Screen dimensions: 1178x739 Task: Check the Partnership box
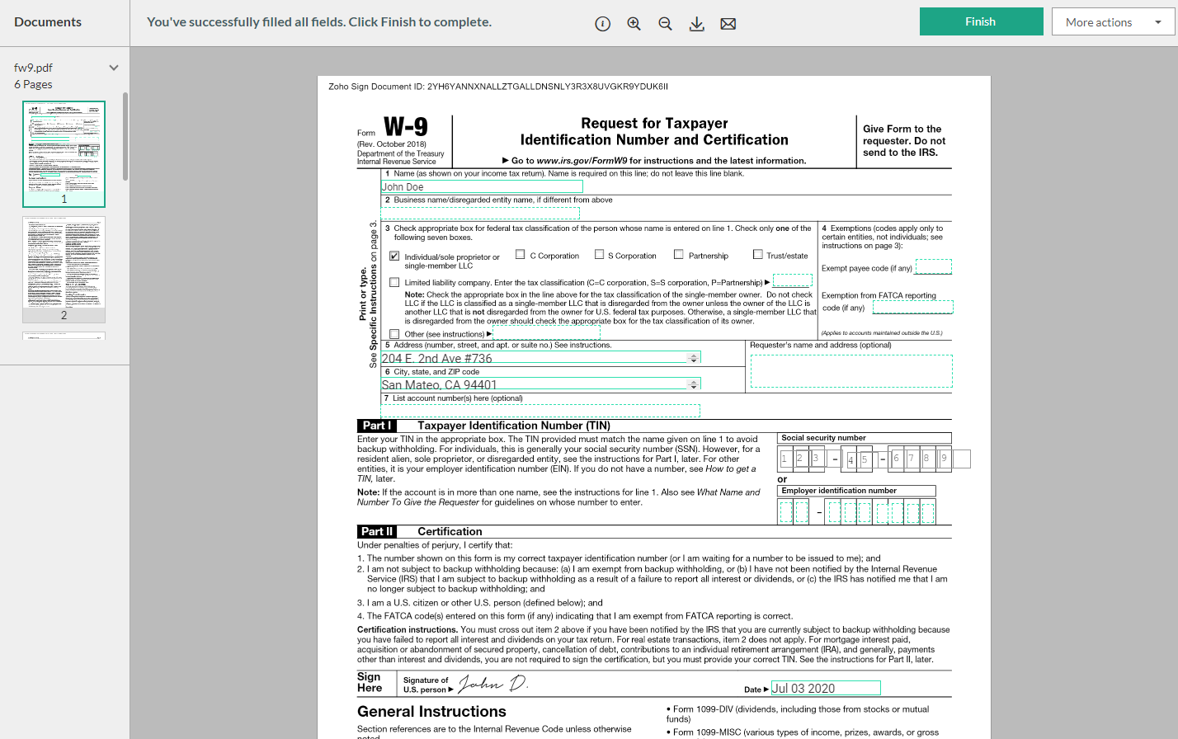[x=678, y=255]
